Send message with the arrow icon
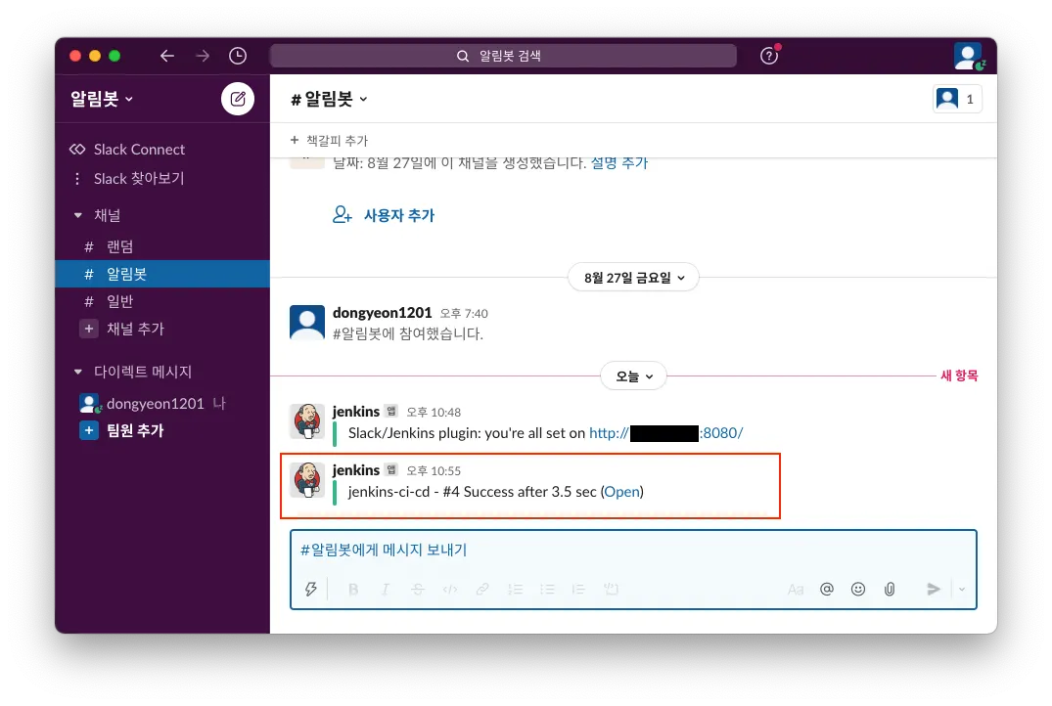The image size is (1052, 706). click(934, 590)
